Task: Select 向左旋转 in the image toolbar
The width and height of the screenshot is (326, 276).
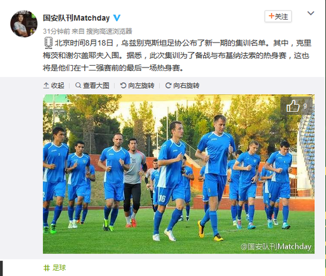Action: [138, 85]
